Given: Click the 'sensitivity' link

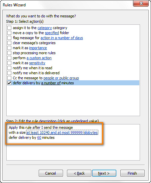Looking at the screenshot, I should tap(37, 63).
